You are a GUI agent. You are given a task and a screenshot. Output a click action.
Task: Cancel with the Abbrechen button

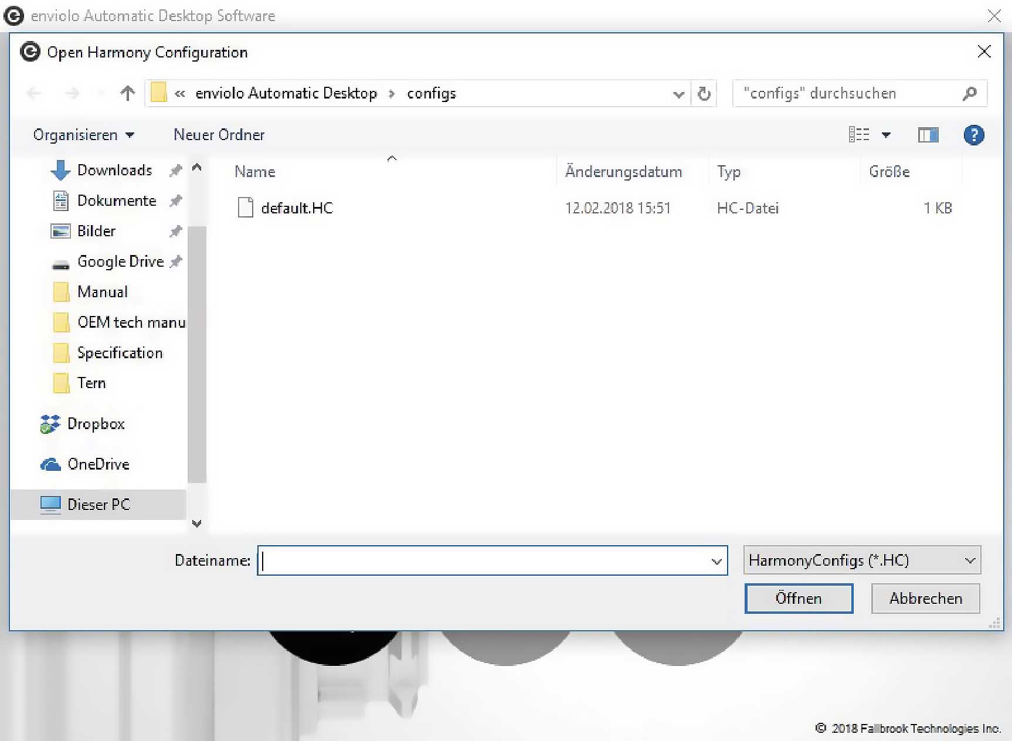925,599
